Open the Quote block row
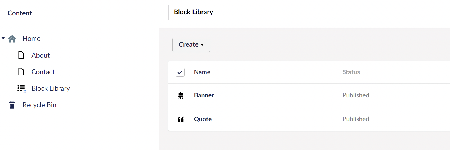 (309, 119)
